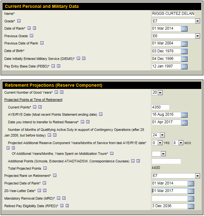Open the Projected Rank on Retirement dropdown
The image size is (204, 216).
pyautogui.click(x=197, y=176)
